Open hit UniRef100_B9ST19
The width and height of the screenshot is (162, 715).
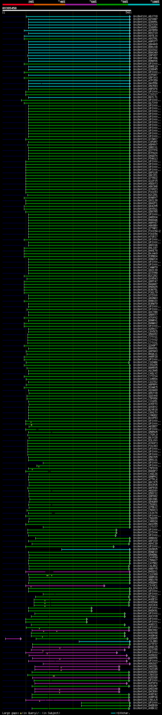145,33
